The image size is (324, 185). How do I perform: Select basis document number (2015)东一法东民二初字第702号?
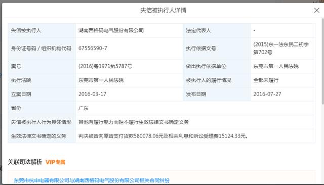coord(281,48)
